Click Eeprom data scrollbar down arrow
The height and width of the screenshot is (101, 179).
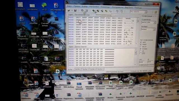pos(135,65)
